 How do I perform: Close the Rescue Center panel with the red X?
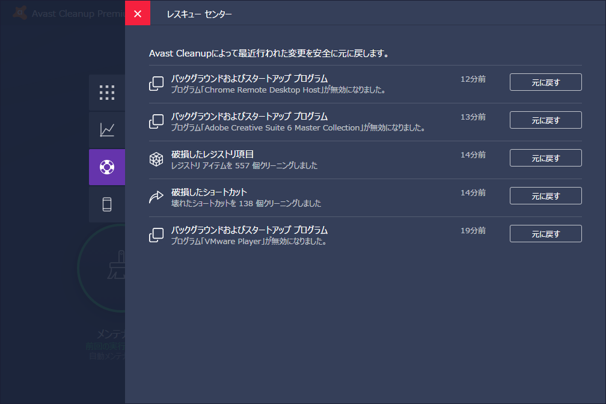pos(138,13)
